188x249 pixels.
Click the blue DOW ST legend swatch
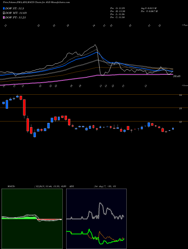[4, 8]
